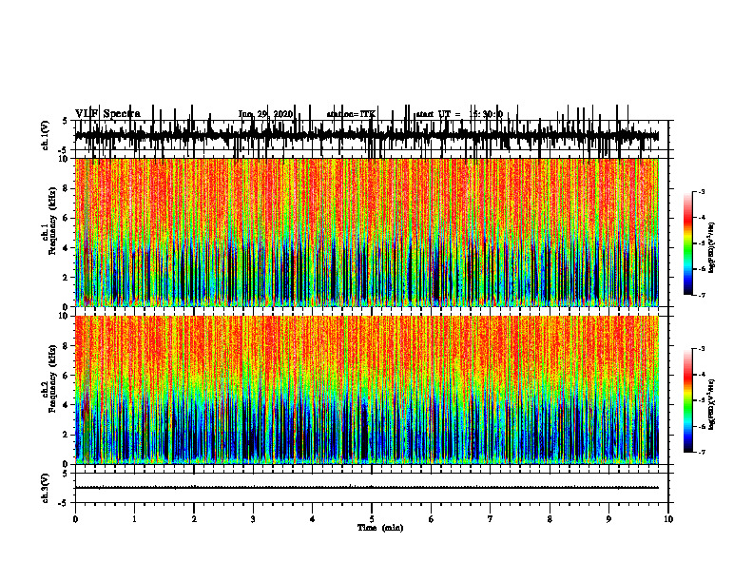Click time axis tick label "10"
Image resolution: width=753 pixels, height=582 pixels.
click(x=668, y=519)
